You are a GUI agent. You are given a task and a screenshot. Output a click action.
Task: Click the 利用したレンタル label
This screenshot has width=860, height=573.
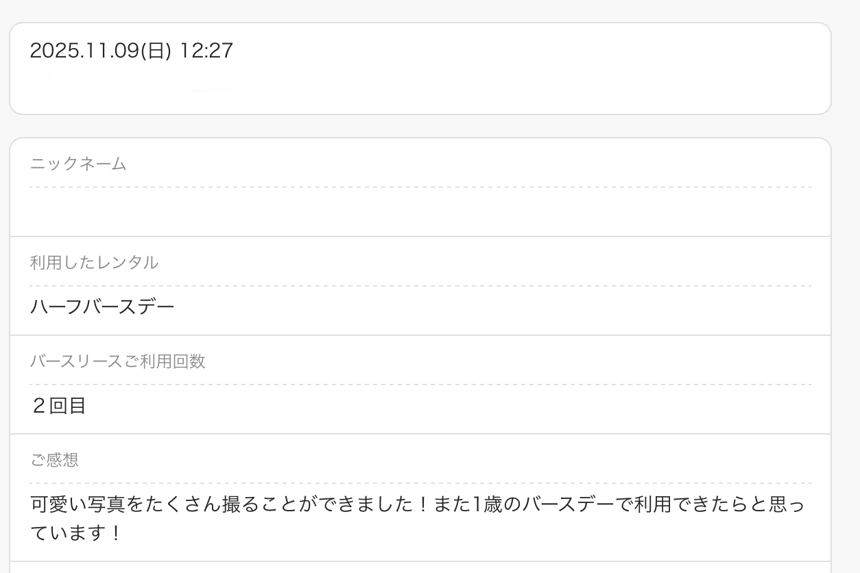click(94, 263)
